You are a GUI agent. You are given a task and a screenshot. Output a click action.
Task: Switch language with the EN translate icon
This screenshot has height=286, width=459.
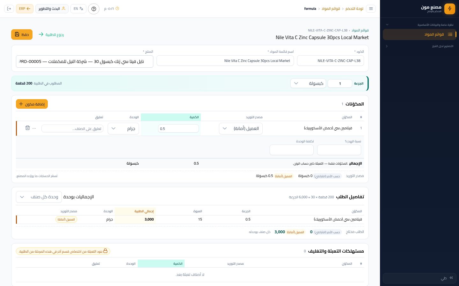(x=78, y=9)
